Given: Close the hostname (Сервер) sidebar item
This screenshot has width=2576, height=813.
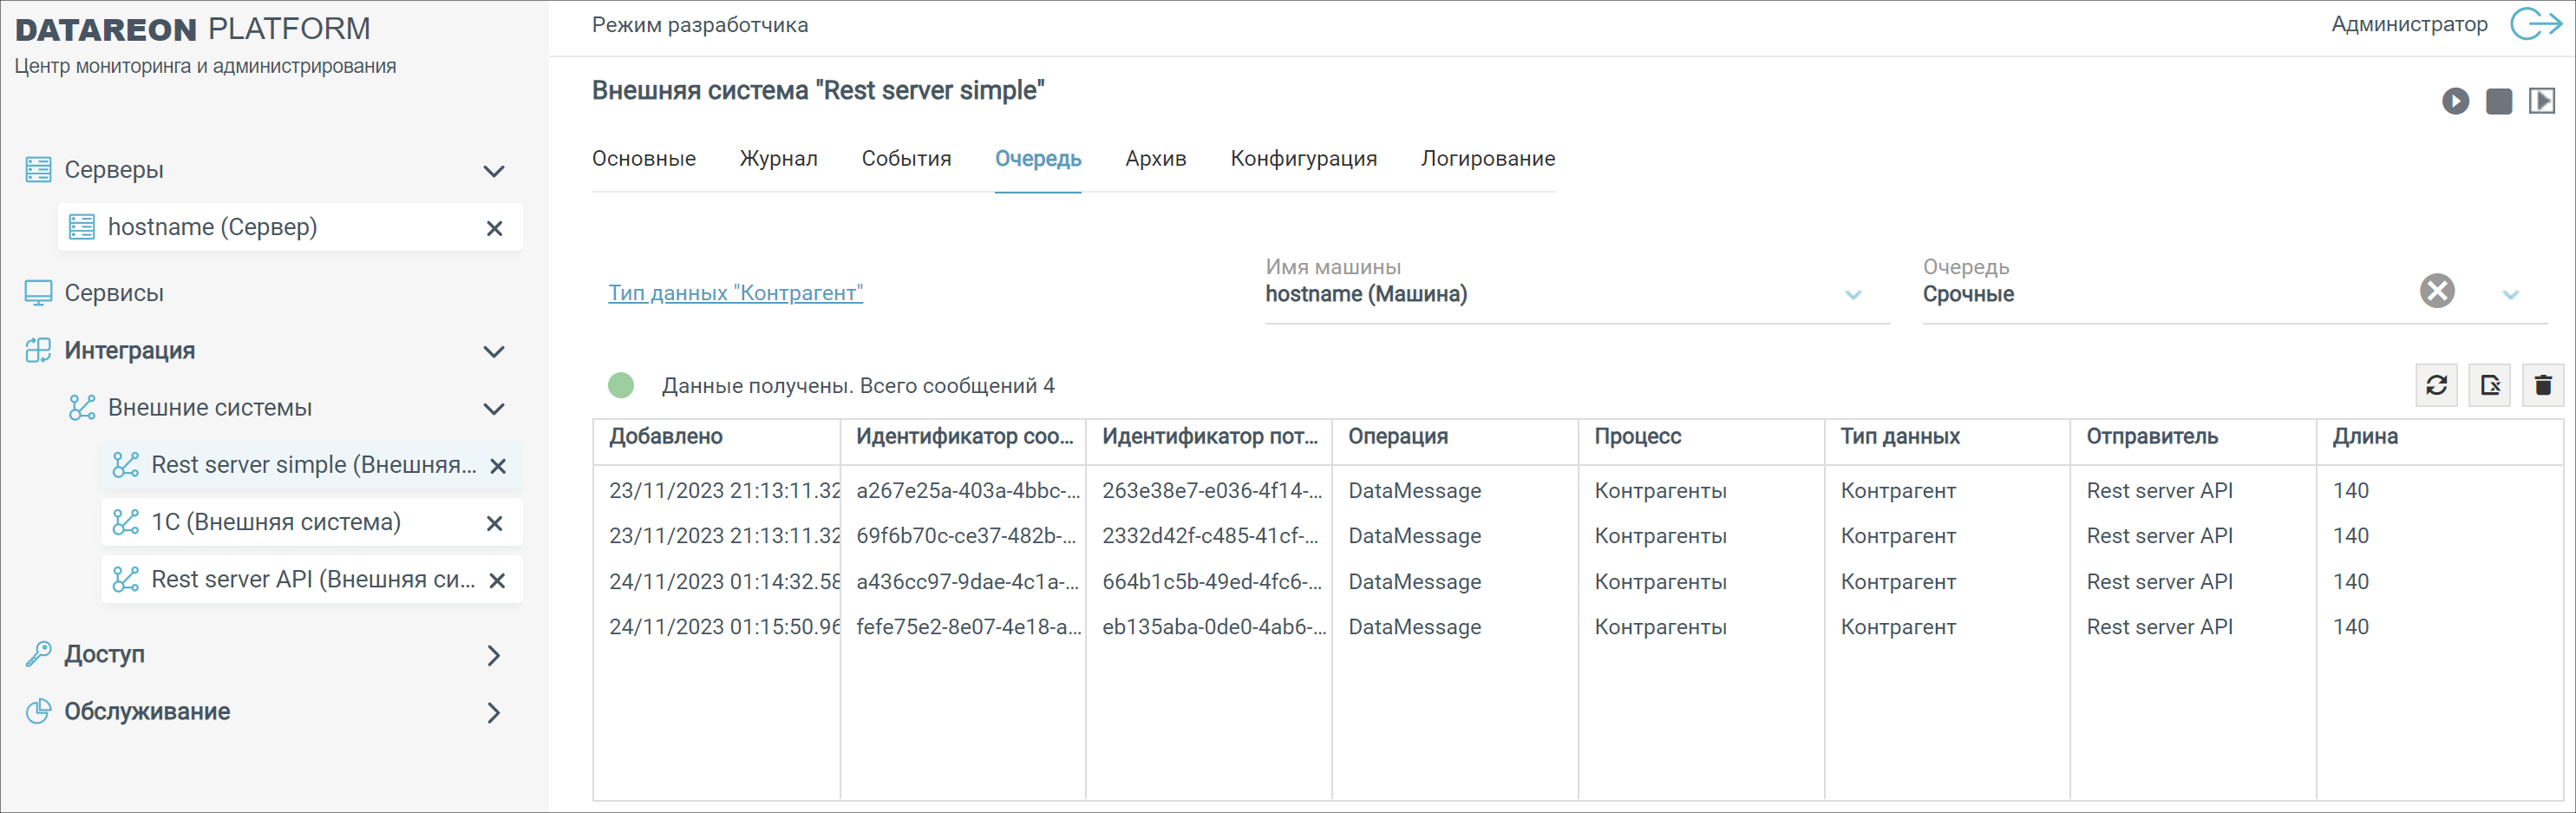Looking at the screenshot, I should pos(494,228).
